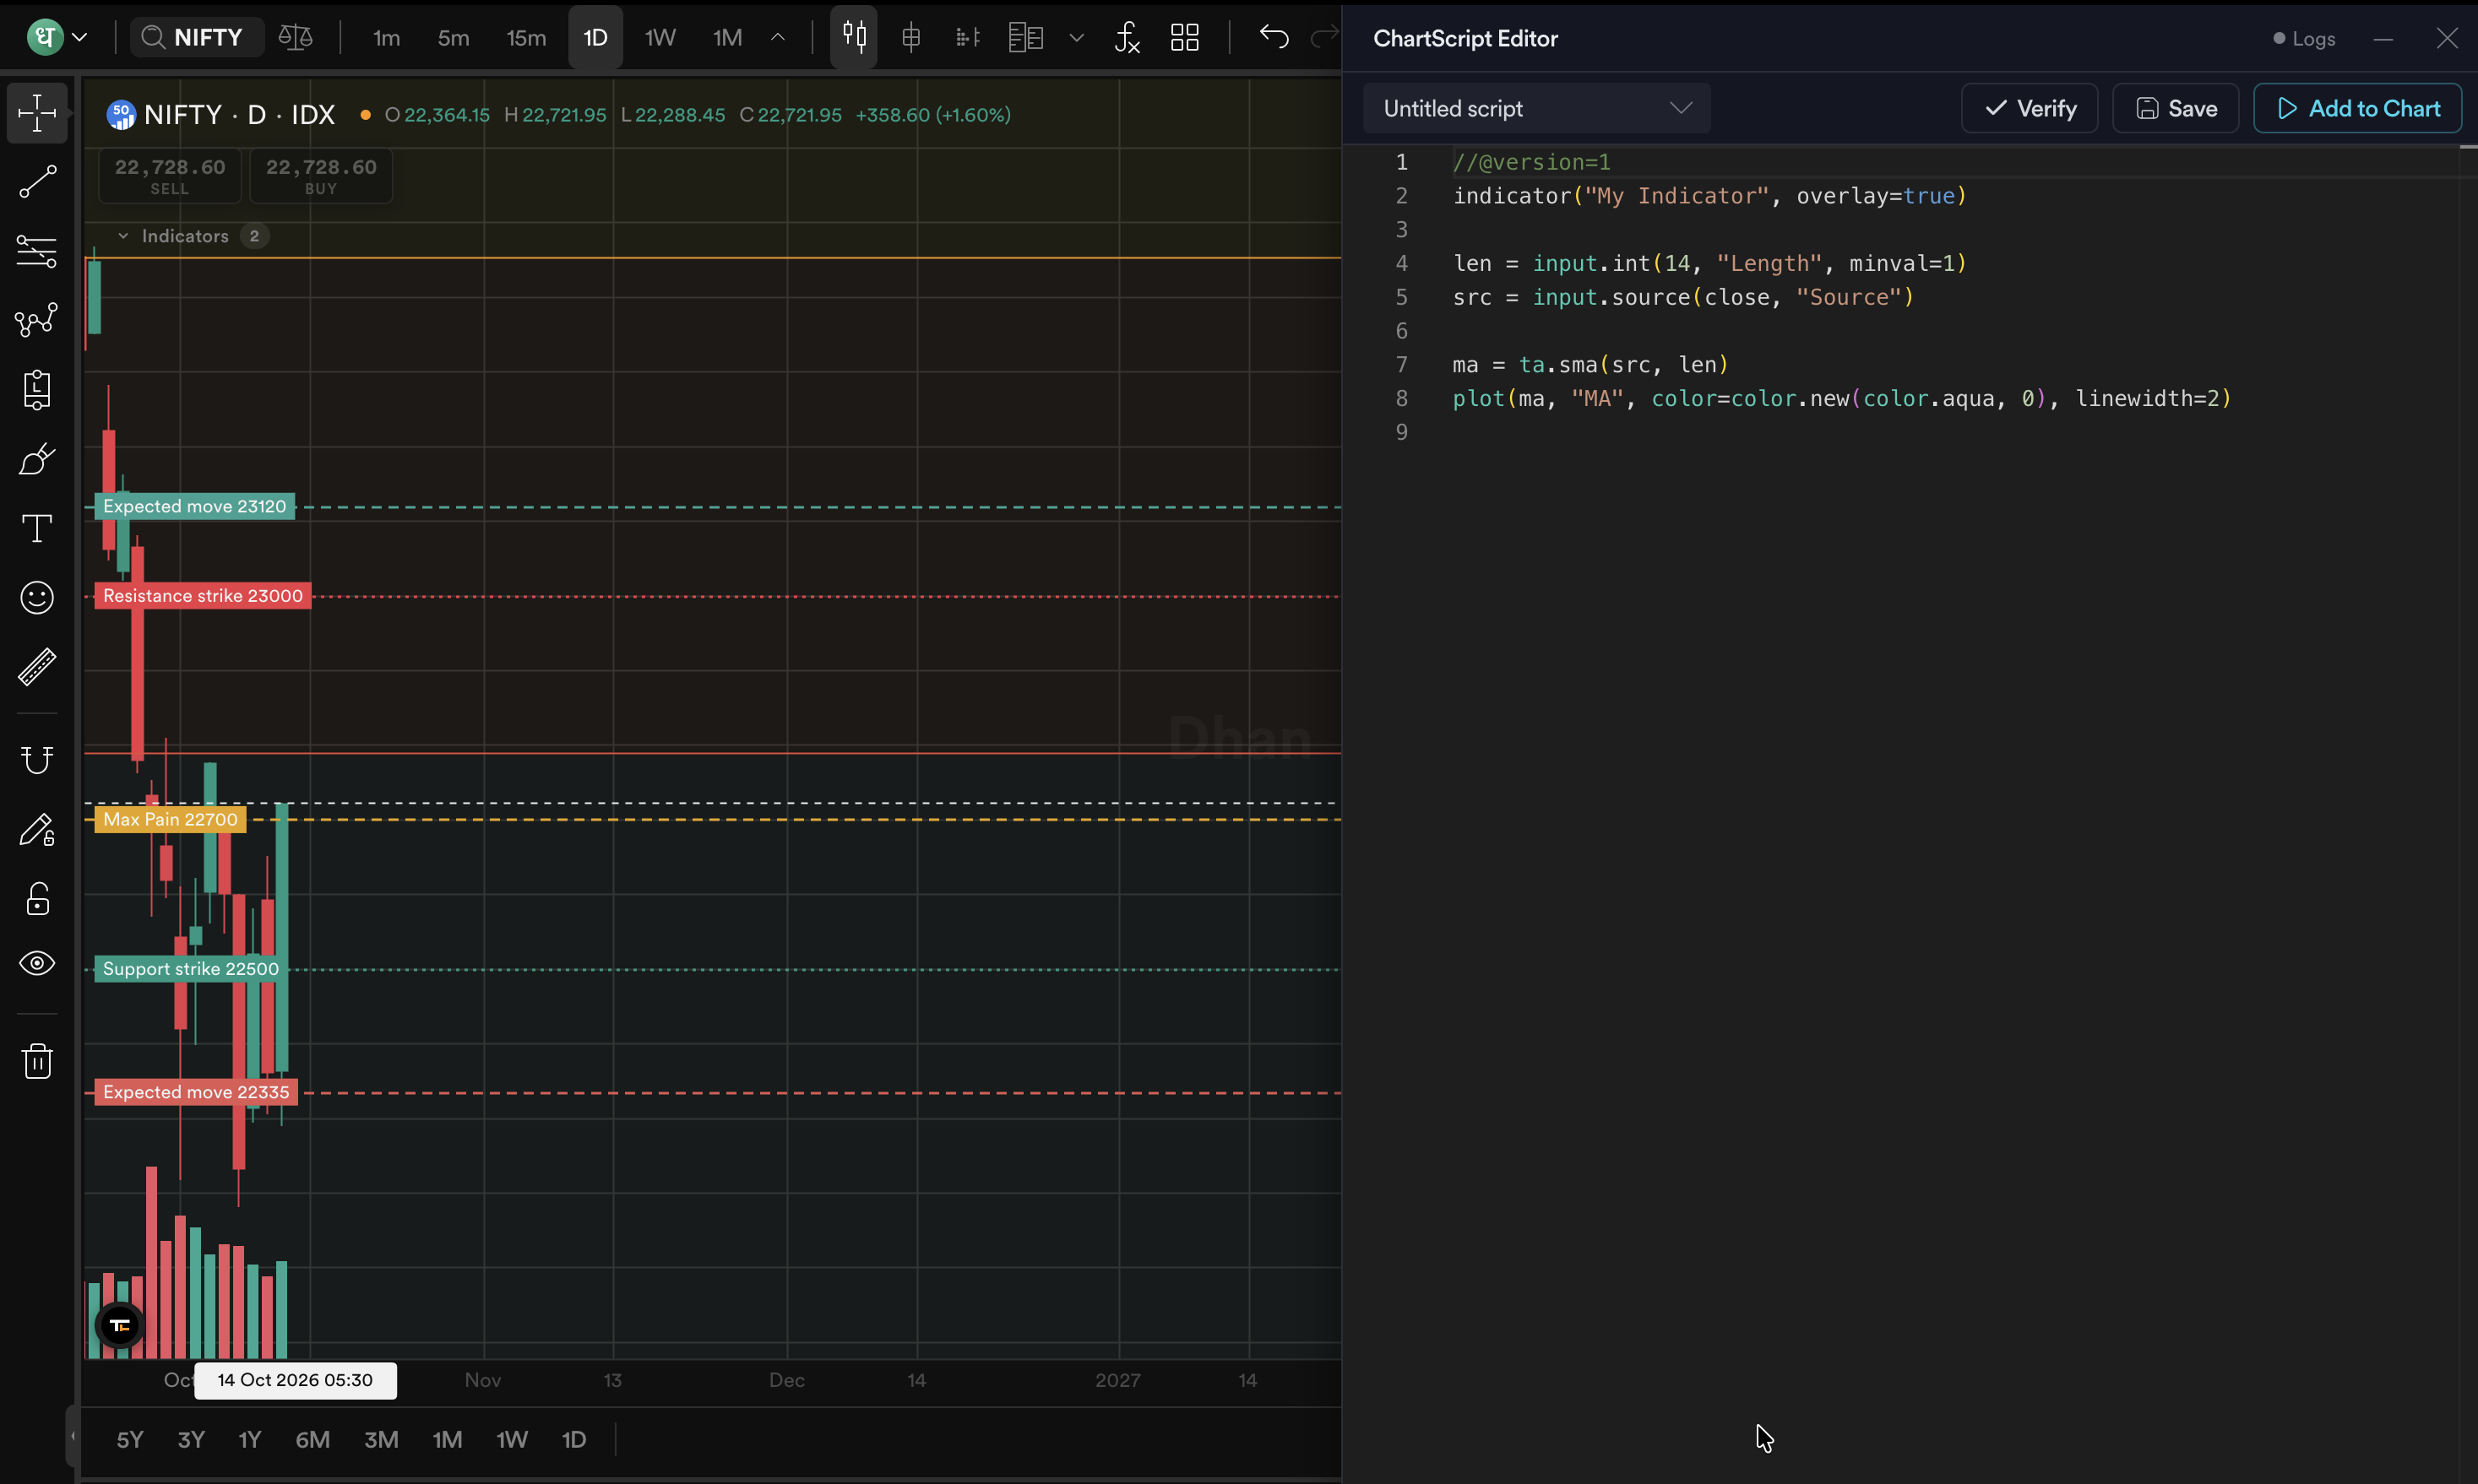The width and height of the screenshot is (2478, 1484).
Task: Open the indicators fx menu
Action: pyautogui.click(x=1128, y=38)
